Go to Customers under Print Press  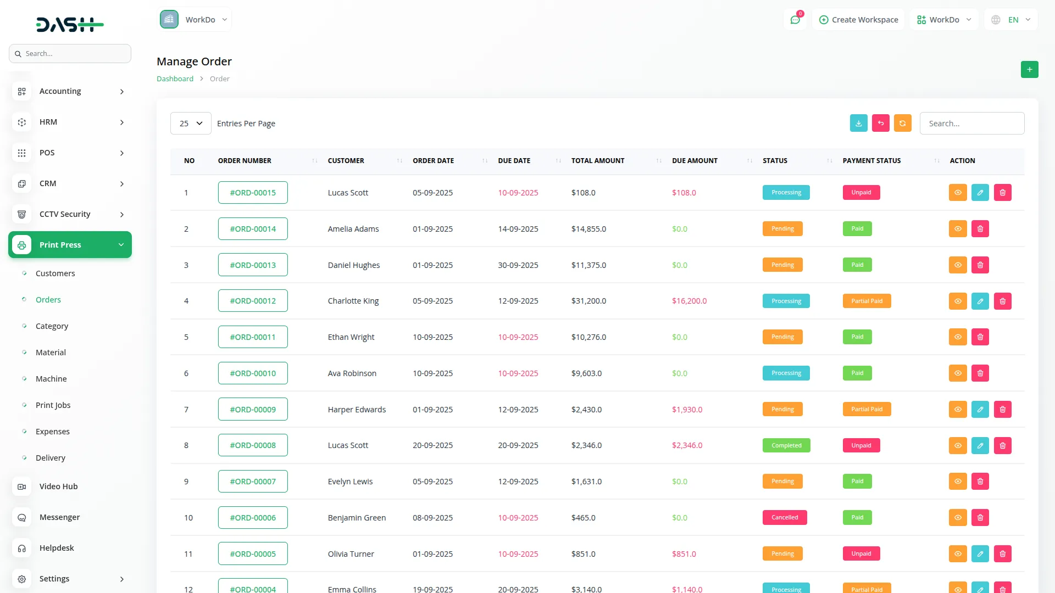[55, 273]
